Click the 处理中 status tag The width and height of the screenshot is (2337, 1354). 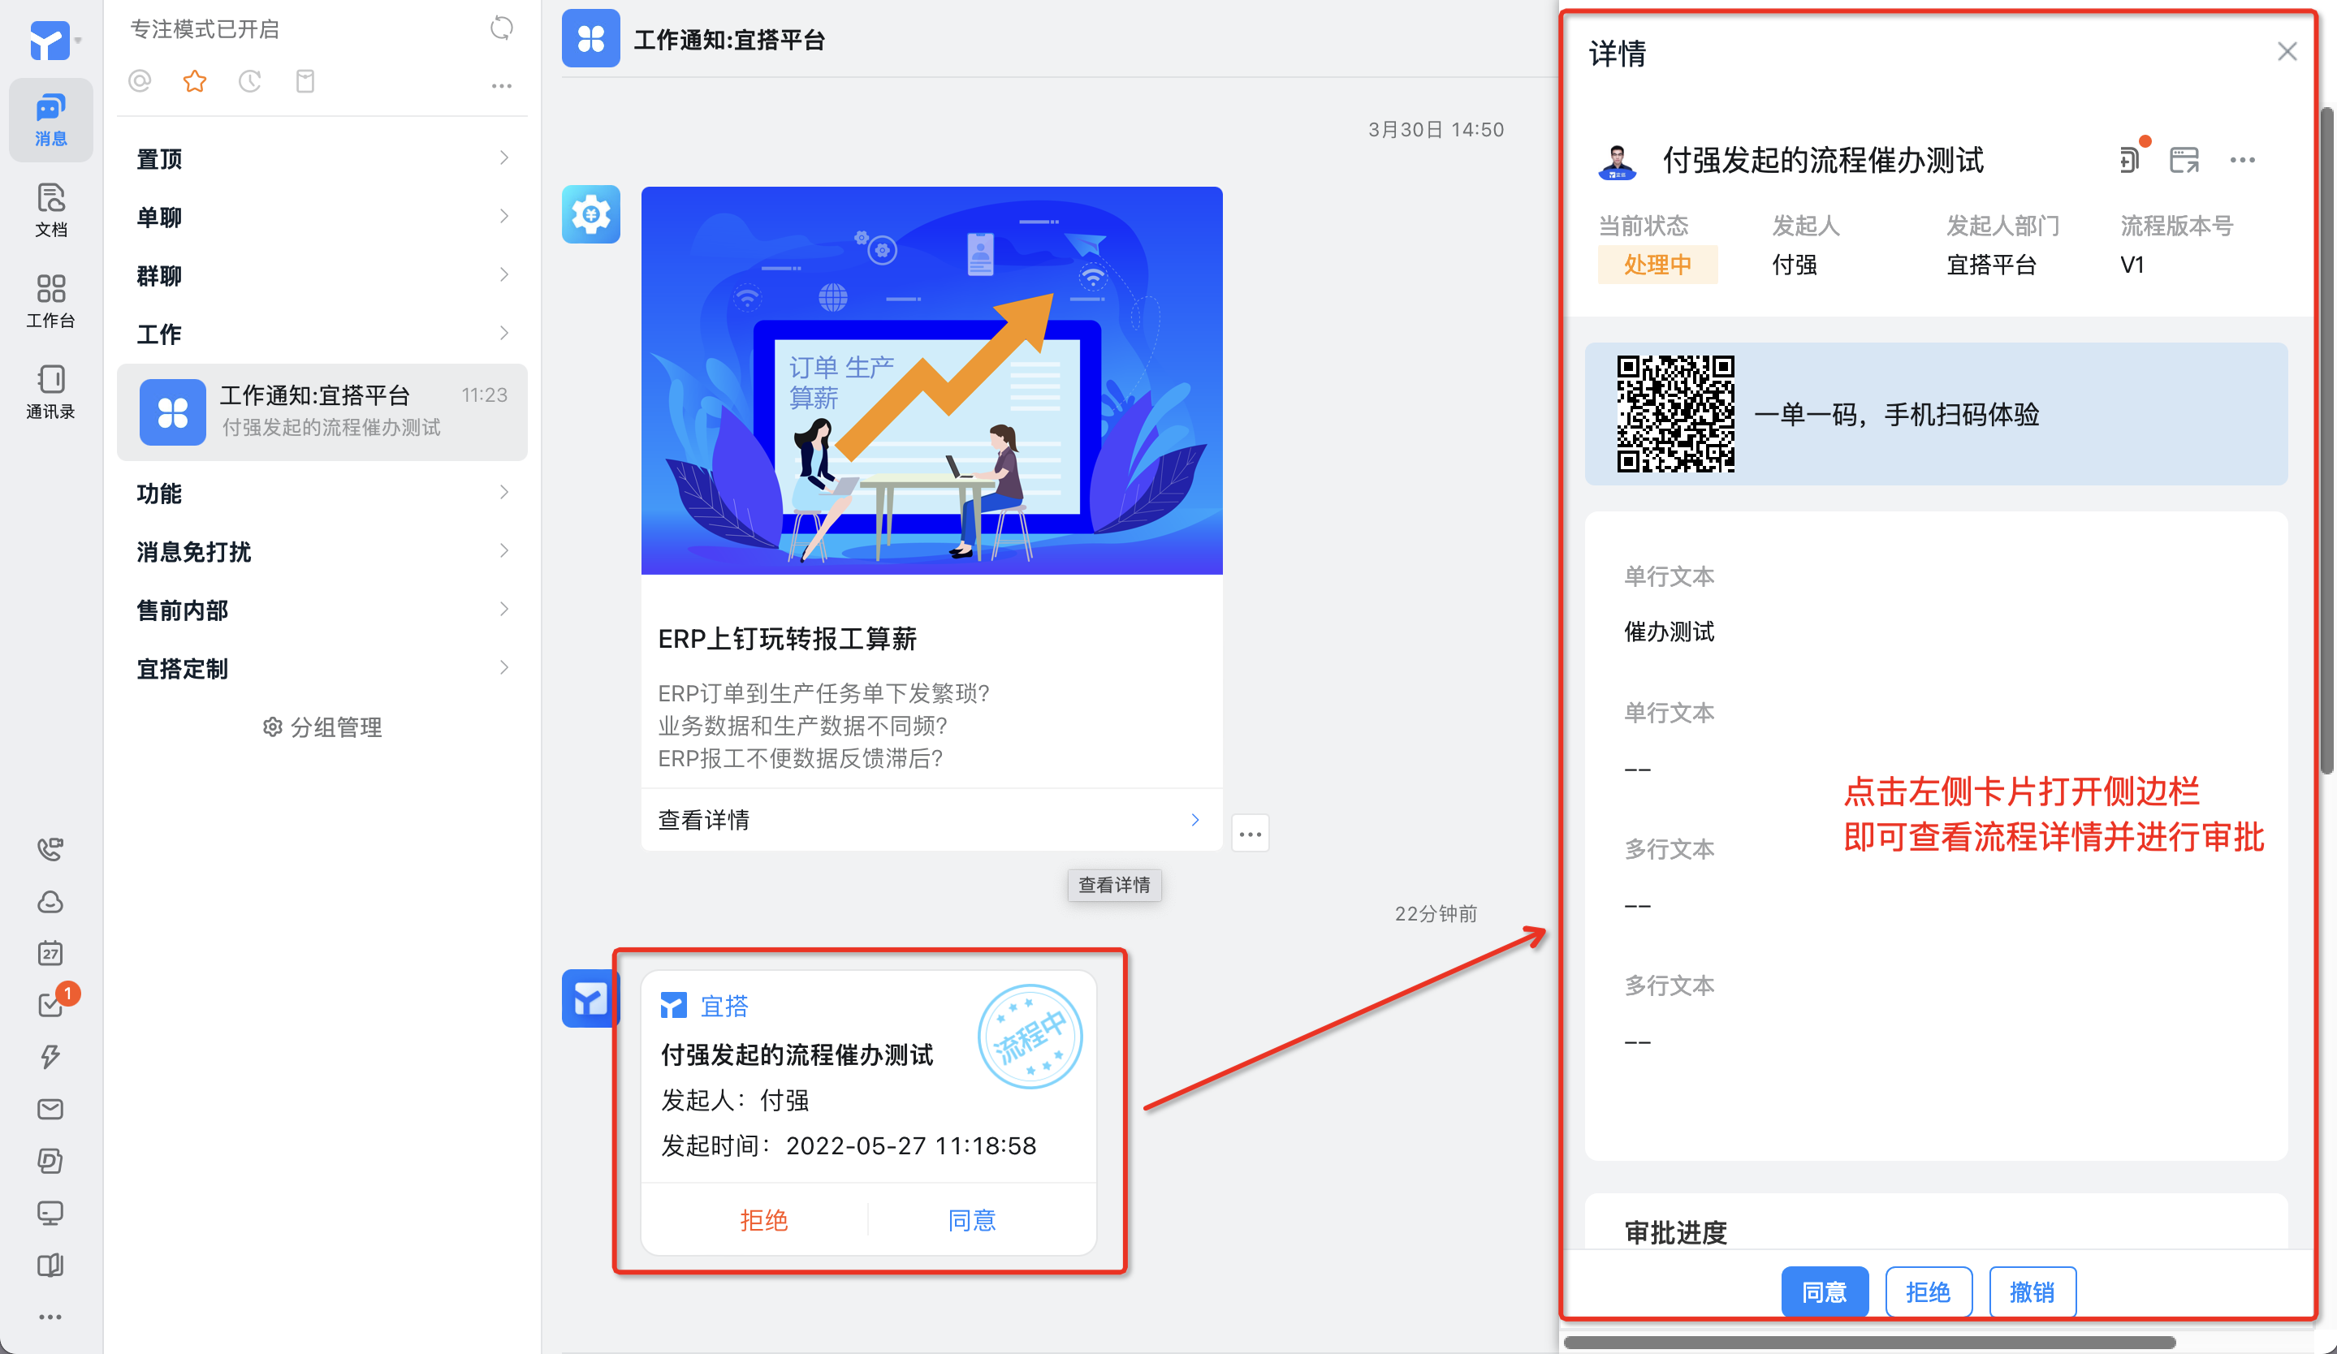(1657, 264)
